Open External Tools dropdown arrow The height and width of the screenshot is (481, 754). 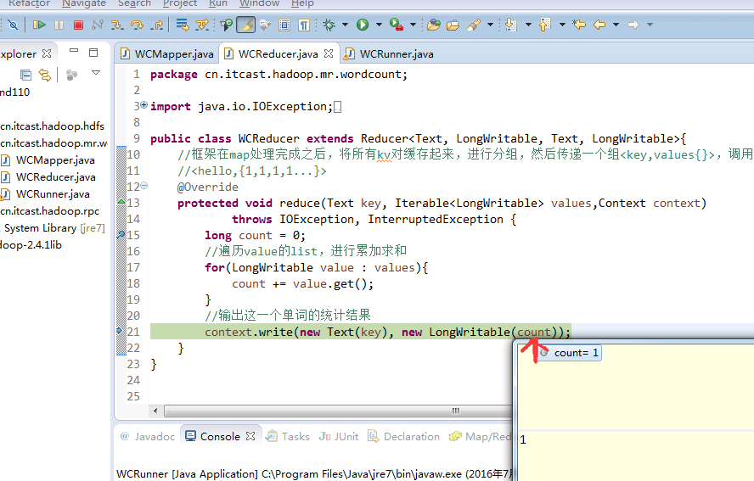click(413, 25)
